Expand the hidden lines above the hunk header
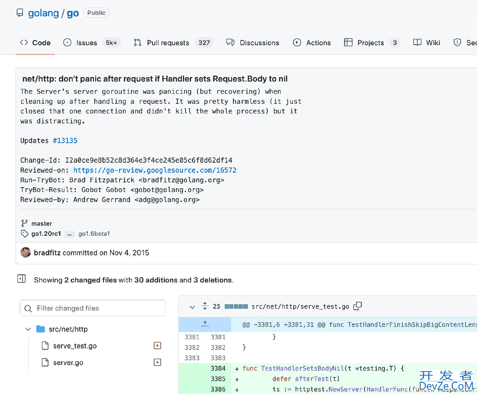The height and width of the screenshot is (394, 477). (205, 324)
